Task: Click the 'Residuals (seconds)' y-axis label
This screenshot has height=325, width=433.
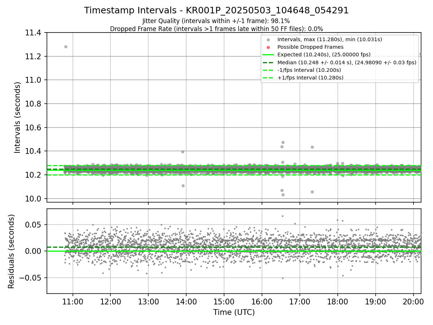Action: coord(12,251)
